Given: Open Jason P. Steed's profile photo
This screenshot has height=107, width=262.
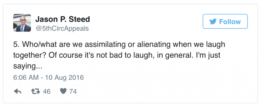Looking at the screenshot, I should [x=22, y=23].
